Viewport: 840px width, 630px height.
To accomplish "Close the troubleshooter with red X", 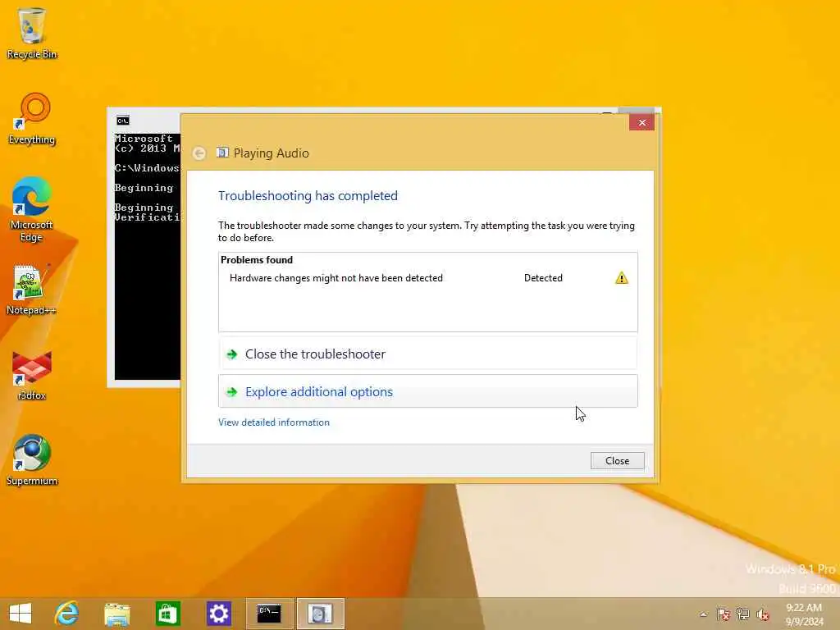I will click(641, 123).
